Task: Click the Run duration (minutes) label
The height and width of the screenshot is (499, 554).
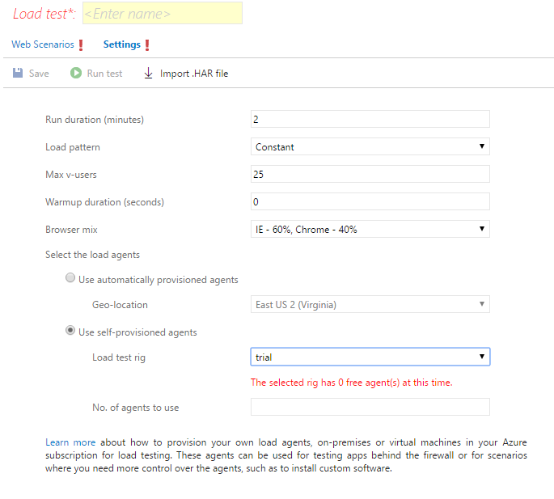Action: (95, 120)
